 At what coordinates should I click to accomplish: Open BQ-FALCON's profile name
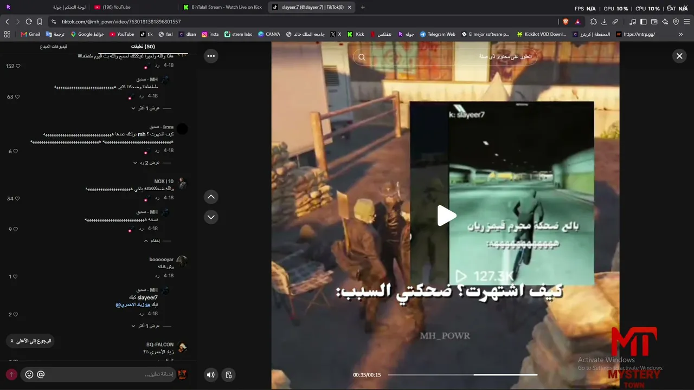(x=160, y=344)
